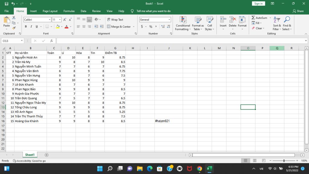Switch to the Data tab
Viewport: 309px width, 174px height.
tap(83, 11)
